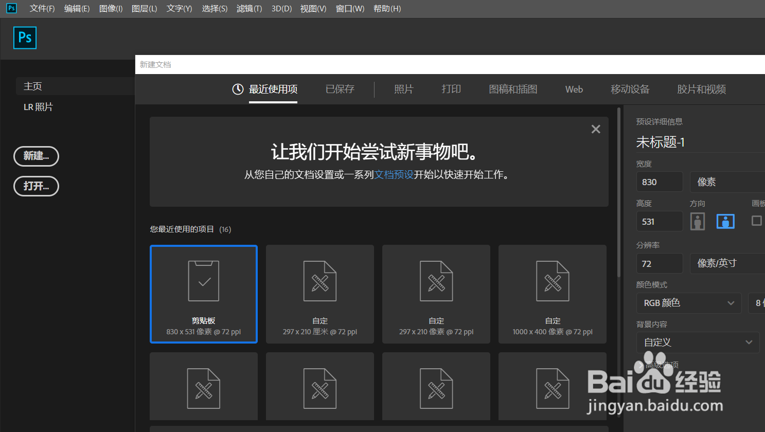Click the 未标题-1 document name field

click(x=661, y=142)
